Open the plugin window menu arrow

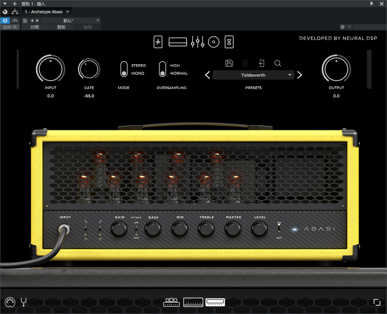[5, 4]
